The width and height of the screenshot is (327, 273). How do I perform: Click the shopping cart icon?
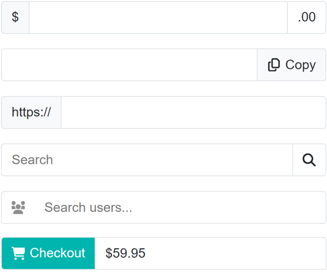pos(18,253)
